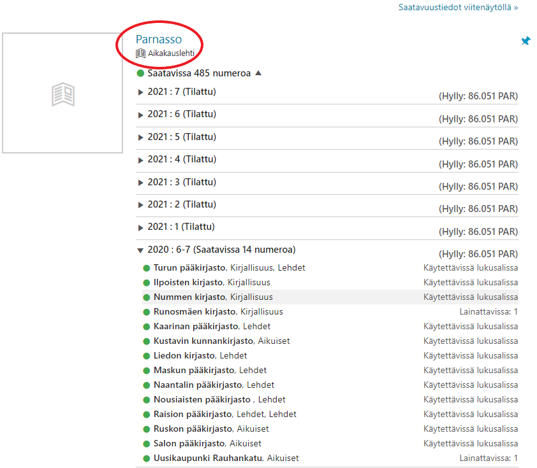Open the journal cover placeholder thumbnail
Screen dimensions: 537x468
pyautogui.click(x=63, y=93)
